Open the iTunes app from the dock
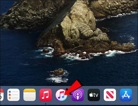 tap(61, 95)
